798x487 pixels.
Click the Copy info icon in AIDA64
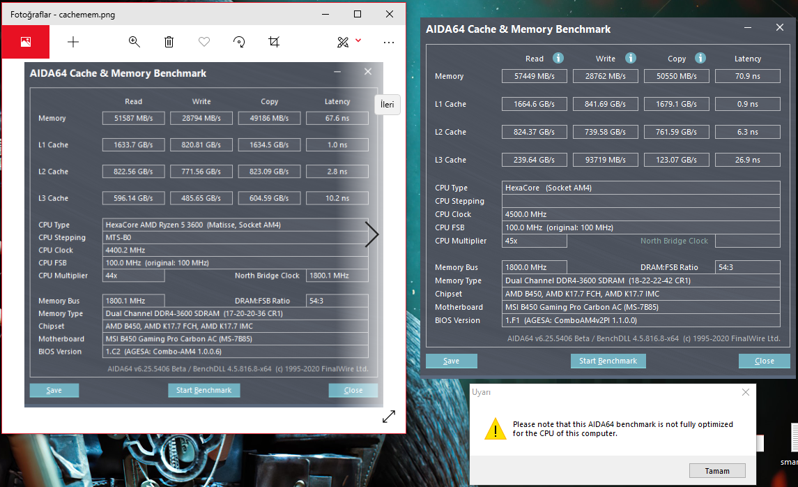(x=700, y=58)
